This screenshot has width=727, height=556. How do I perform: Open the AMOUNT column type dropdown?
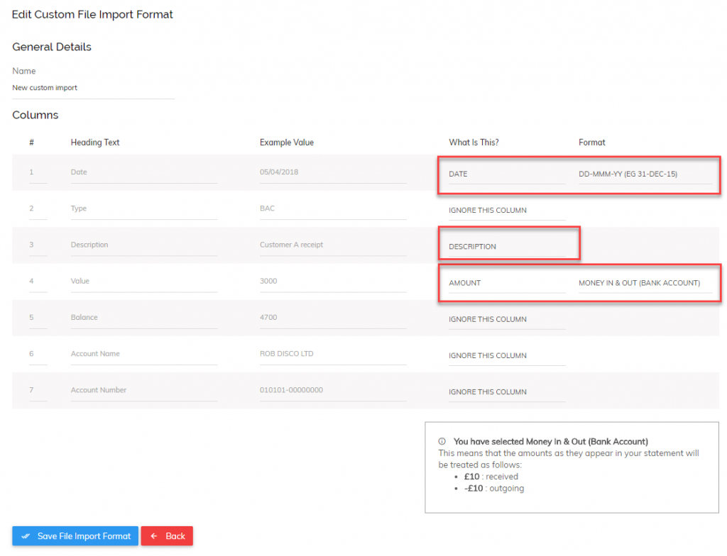[507, 283]
